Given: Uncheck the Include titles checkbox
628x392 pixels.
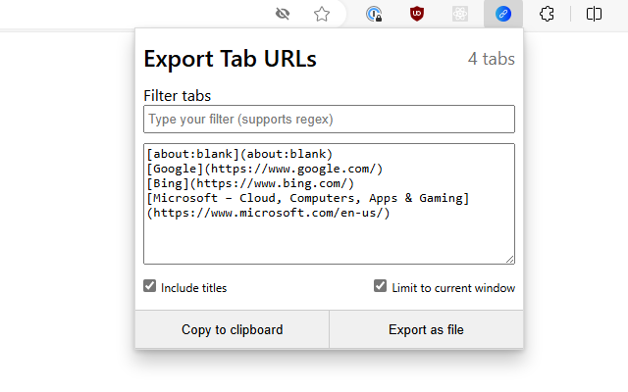Looking at the screenshot, I should point(150,286).
